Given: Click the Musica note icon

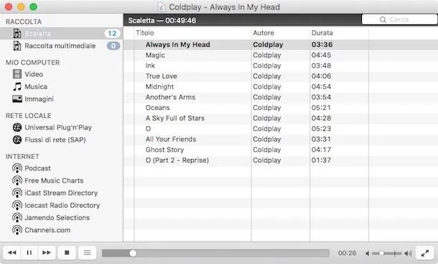Looking at the screenshot, I should coord(17,86).
